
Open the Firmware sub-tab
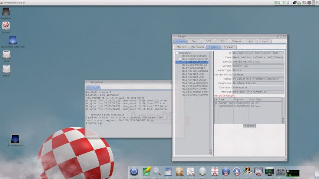pyautogui.click(x=229, y=47)
